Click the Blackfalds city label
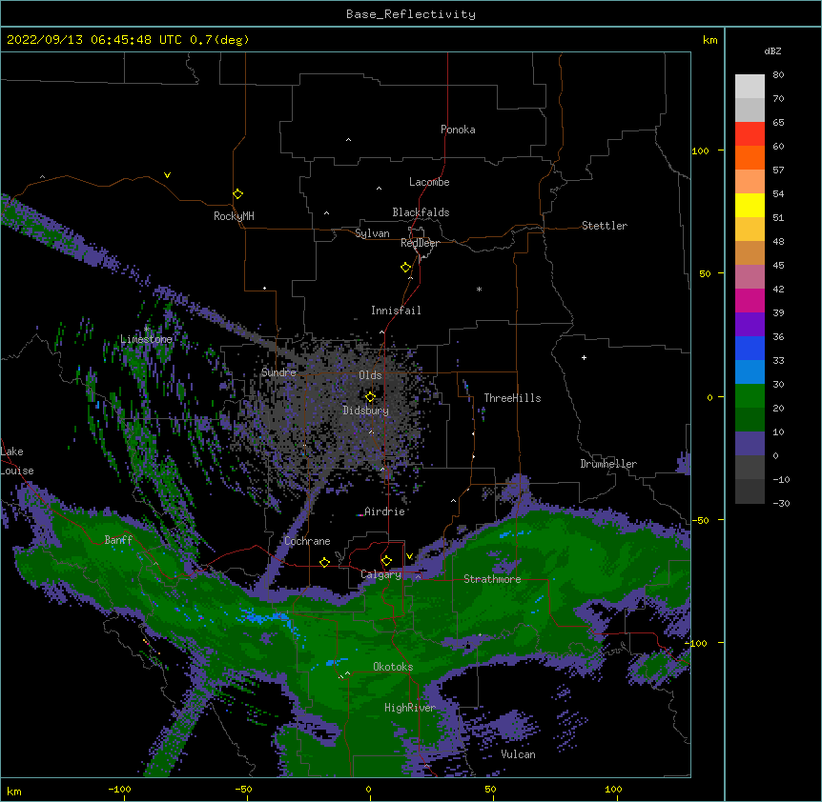 [x=421, y=212]
